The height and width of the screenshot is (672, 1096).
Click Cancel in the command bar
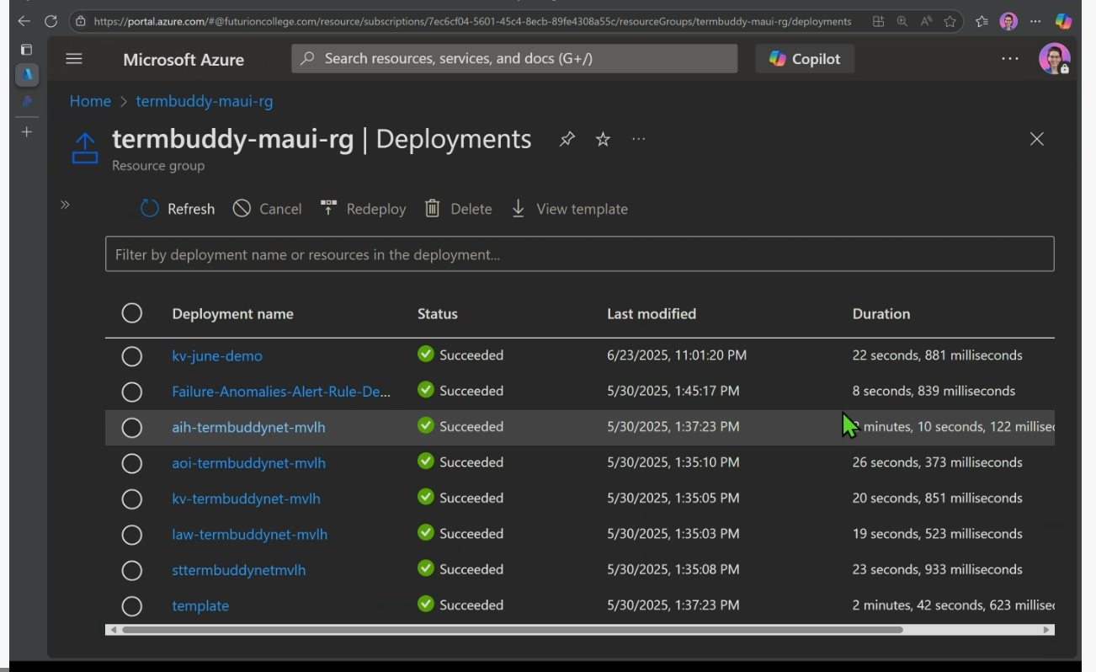click(267, 209)
